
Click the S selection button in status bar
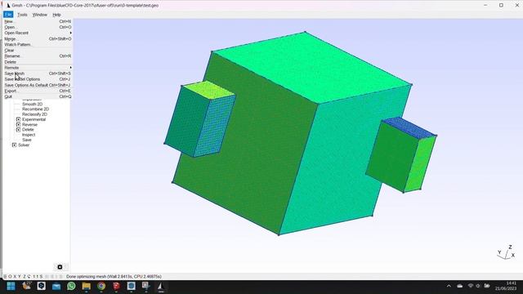click(x=41, y=277)
